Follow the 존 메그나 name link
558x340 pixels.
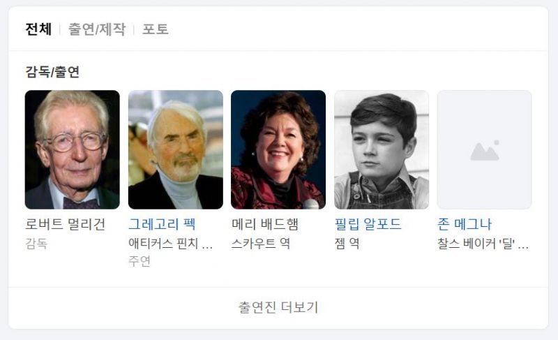click(x=465, y=224)
